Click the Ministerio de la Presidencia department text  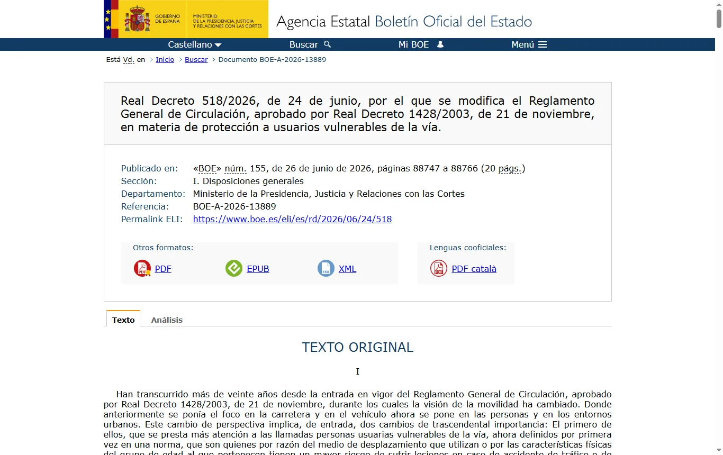[329, 194]
